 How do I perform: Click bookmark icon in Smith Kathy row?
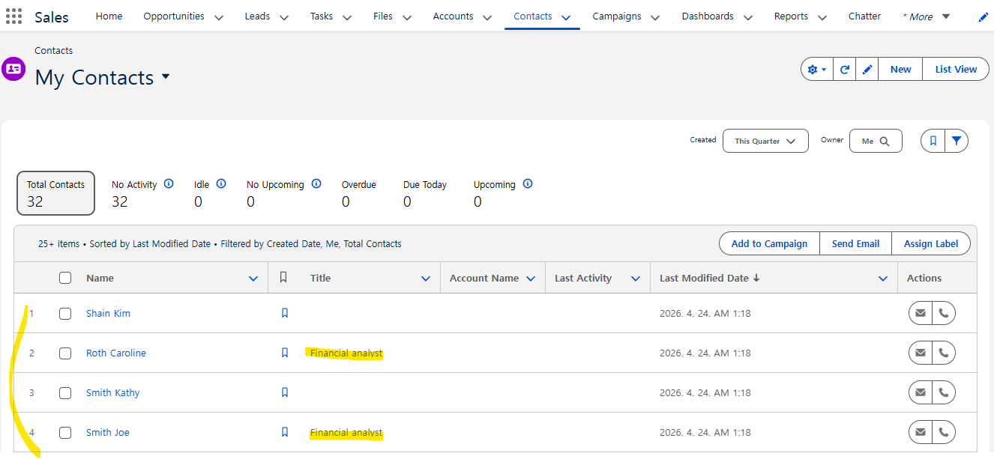coord(285,393)
